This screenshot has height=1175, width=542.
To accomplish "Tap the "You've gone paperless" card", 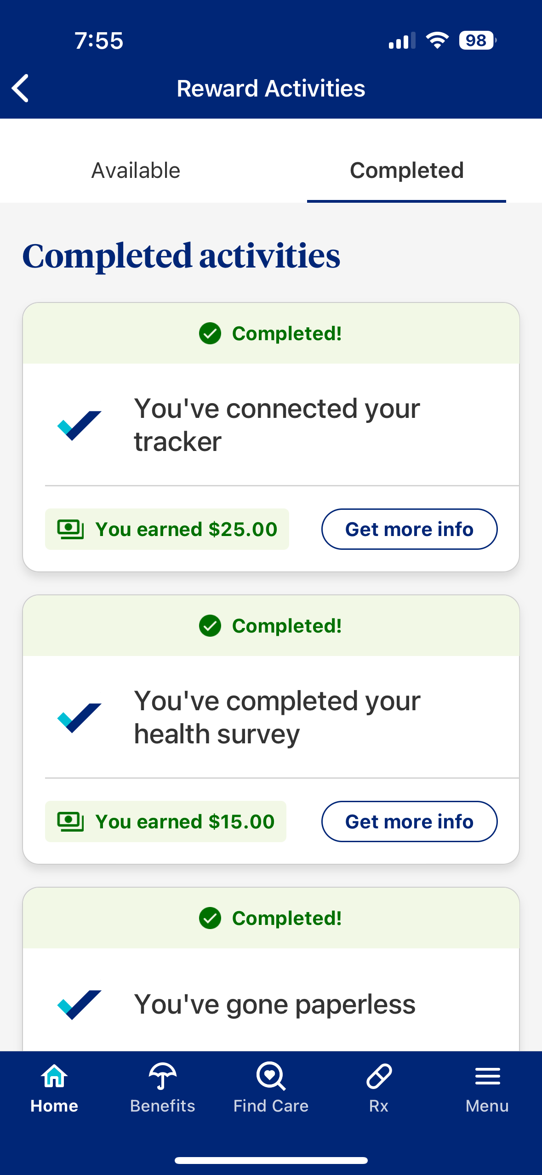I will click(x=274, y=1004).
